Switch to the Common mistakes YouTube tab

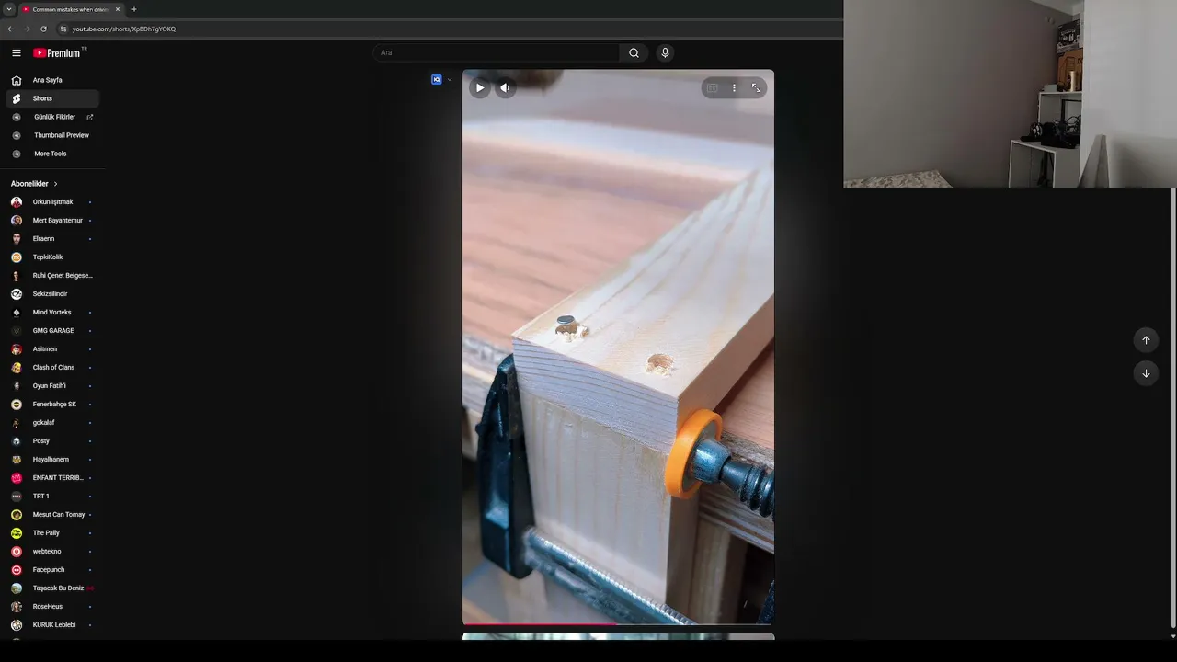click(71, 9)
